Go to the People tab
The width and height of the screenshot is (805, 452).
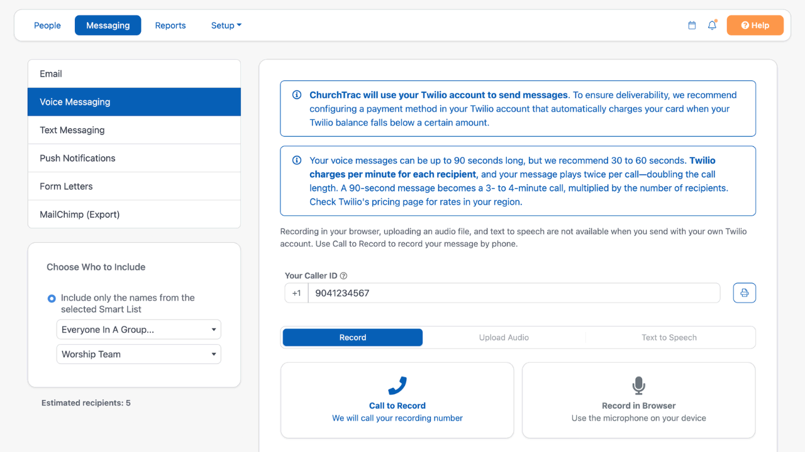(x=47, y=26)
